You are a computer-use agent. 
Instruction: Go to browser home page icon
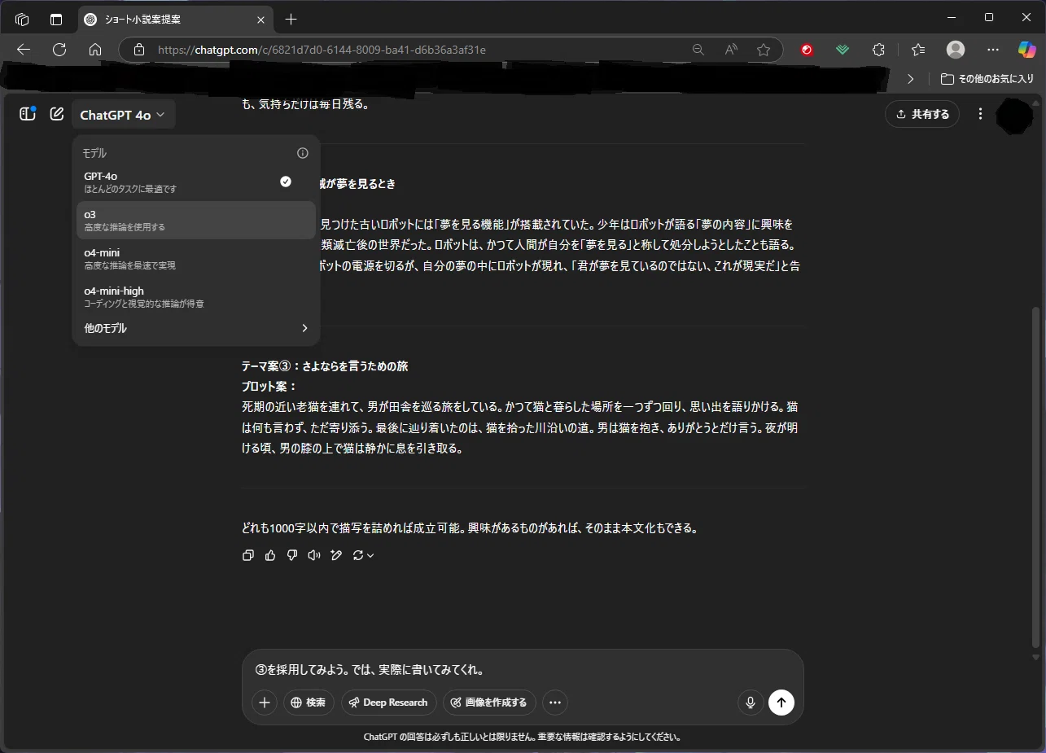click(x=95, y=50)
